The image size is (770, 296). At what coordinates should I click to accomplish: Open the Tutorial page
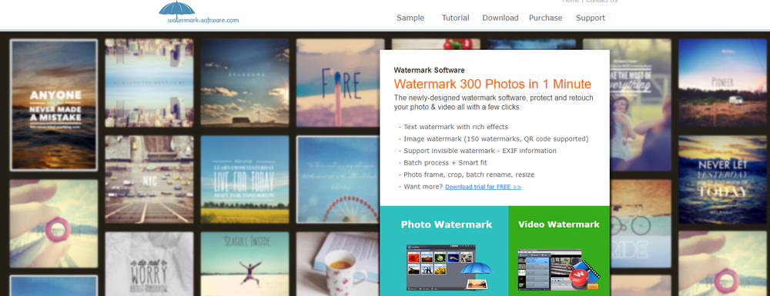tap(455, 18)
